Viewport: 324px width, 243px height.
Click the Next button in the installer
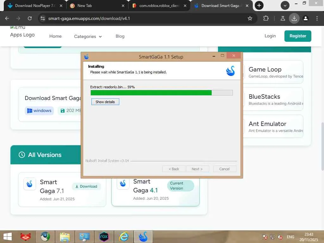click(197, 169)
